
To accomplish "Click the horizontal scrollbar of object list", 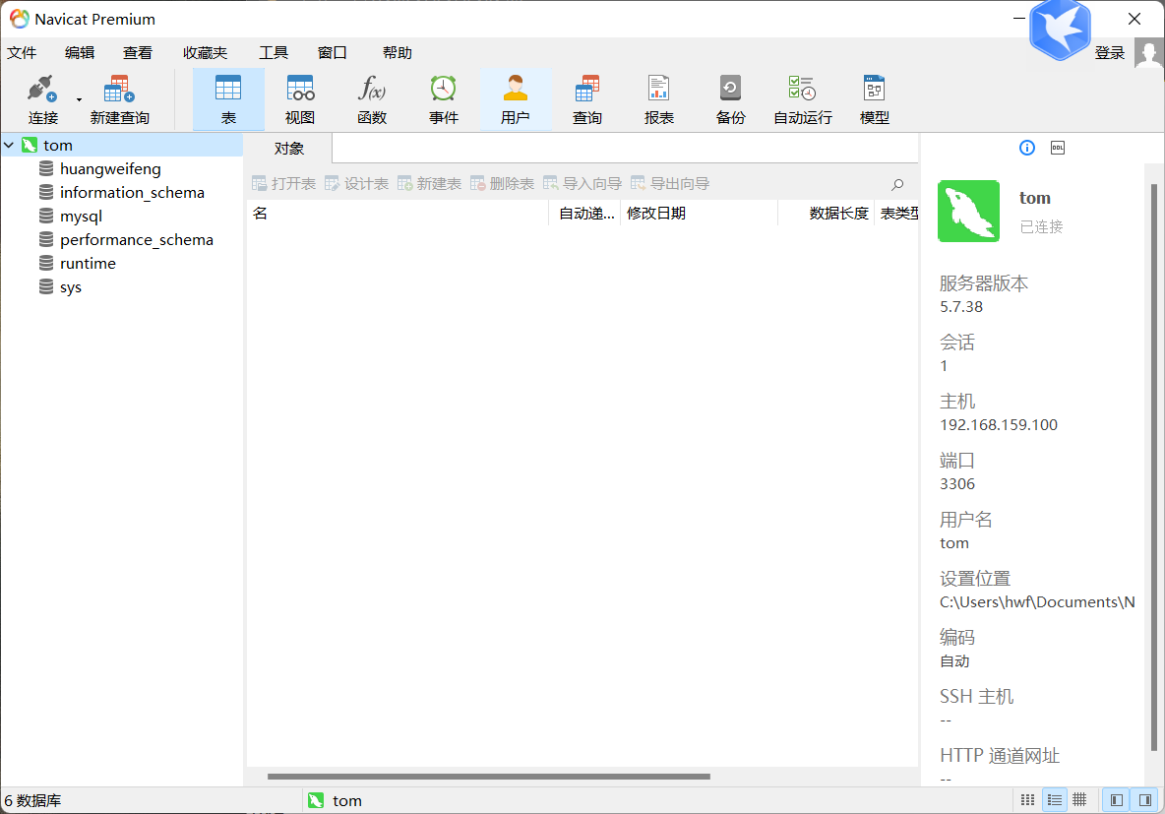I will (488, 776).
